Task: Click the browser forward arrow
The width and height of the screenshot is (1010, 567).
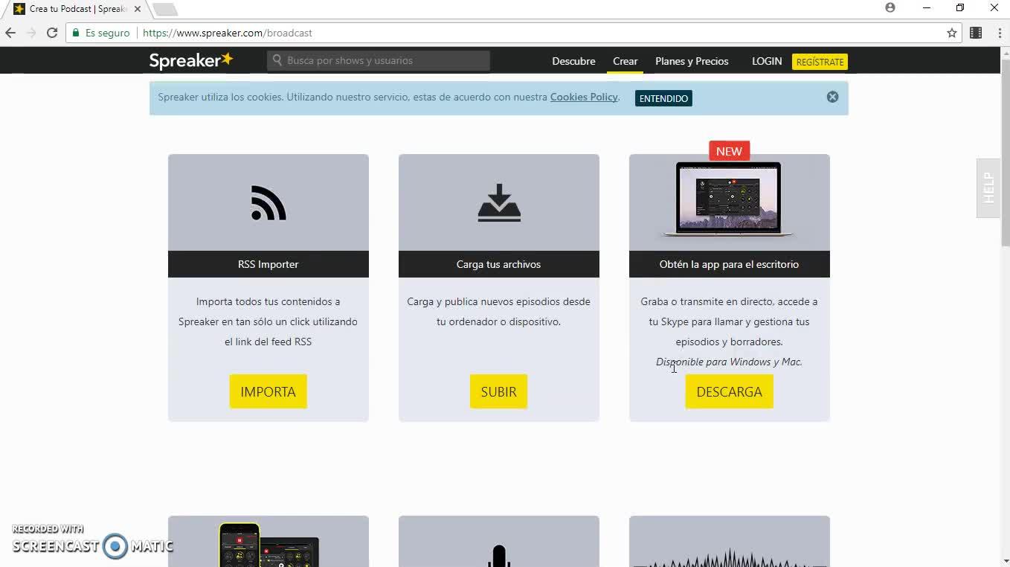Action: (31, 33)
